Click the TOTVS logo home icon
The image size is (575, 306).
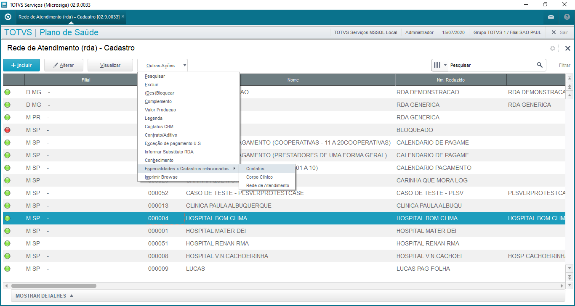tap(8, 17)
